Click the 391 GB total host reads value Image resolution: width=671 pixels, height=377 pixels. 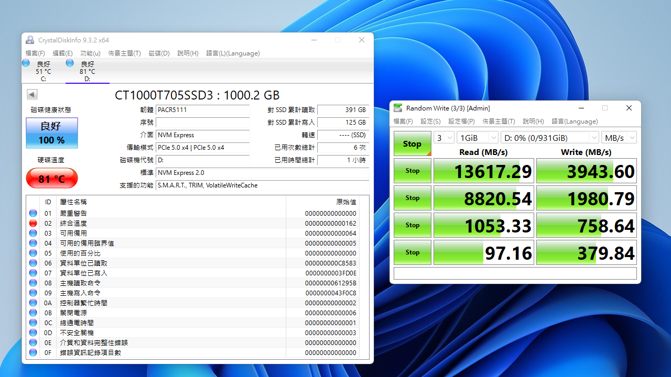click(x=343, y=110)
